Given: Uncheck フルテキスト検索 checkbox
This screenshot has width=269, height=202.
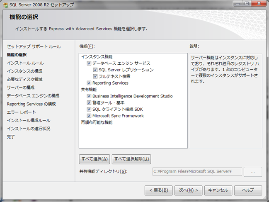Looking at the screenshot, I should [95, 76].
